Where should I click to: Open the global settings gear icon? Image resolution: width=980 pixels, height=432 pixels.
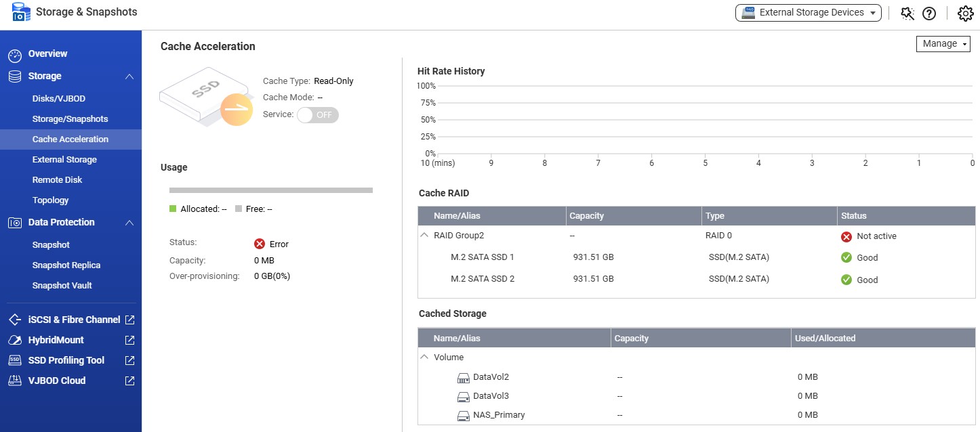click(x=965, y=13)
